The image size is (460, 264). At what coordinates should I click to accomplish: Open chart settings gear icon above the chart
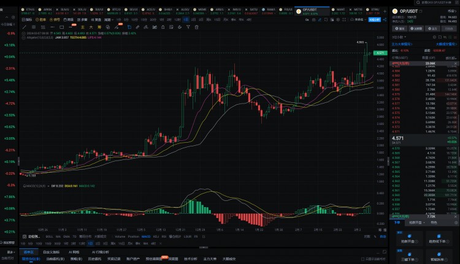click(338, 20)
